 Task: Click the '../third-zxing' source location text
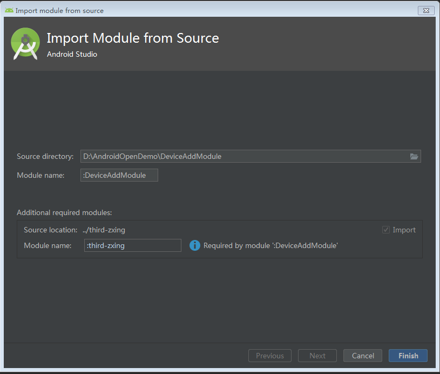(x=104, y=230)
